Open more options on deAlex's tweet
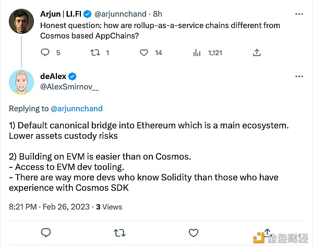 [x=298, y=76]
